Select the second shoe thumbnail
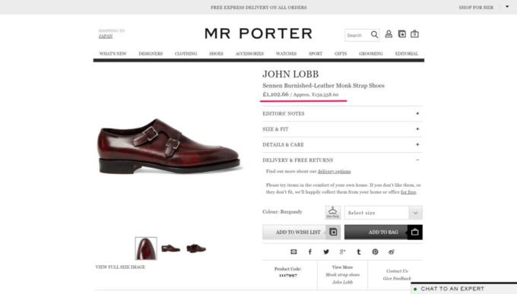Viewport: 517px width, 294px height. pos(171,248)
